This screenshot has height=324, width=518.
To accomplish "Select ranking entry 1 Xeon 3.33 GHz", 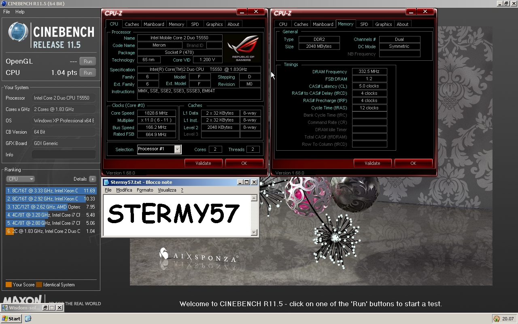I will 51,191.
